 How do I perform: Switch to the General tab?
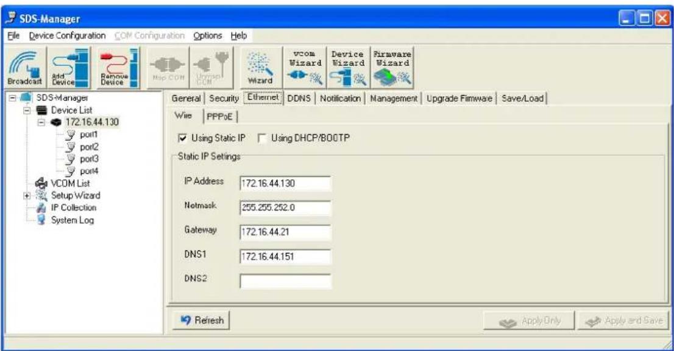186,98
